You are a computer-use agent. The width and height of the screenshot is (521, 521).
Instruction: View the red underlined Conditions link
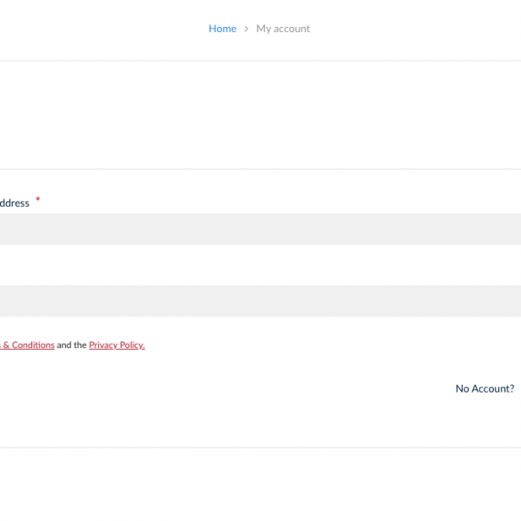(x=33, y=345)
